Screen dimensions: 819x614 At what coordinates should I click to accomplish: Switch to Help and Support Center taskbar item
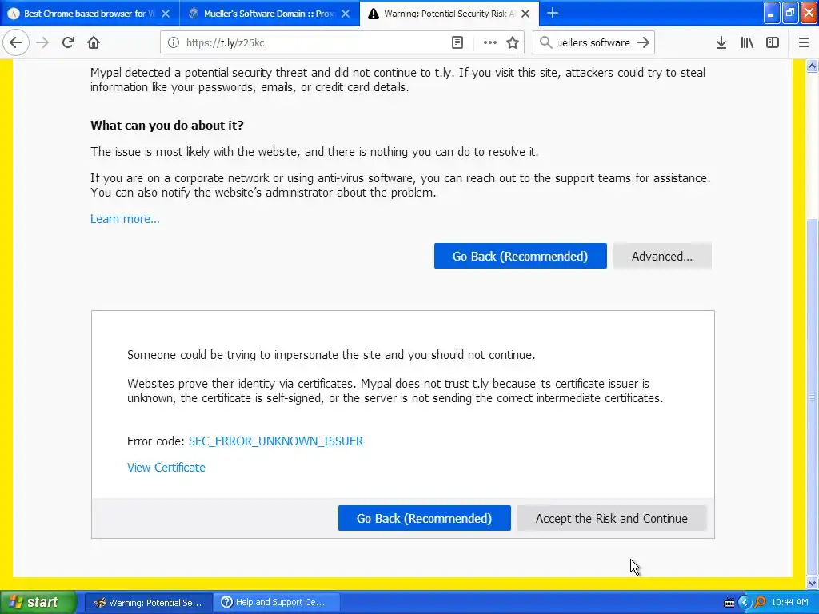point(276,603)
